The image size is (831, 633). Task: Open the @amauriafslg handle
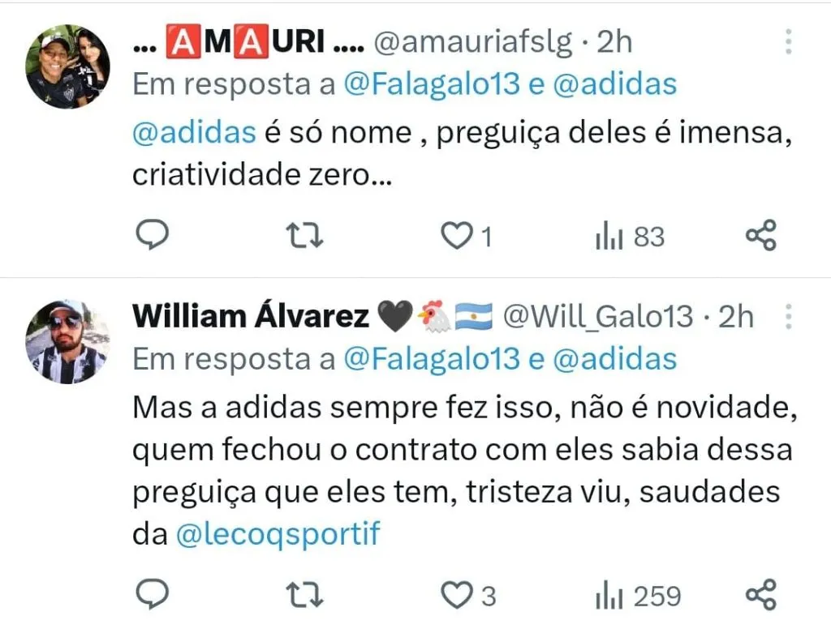point(473,42)
